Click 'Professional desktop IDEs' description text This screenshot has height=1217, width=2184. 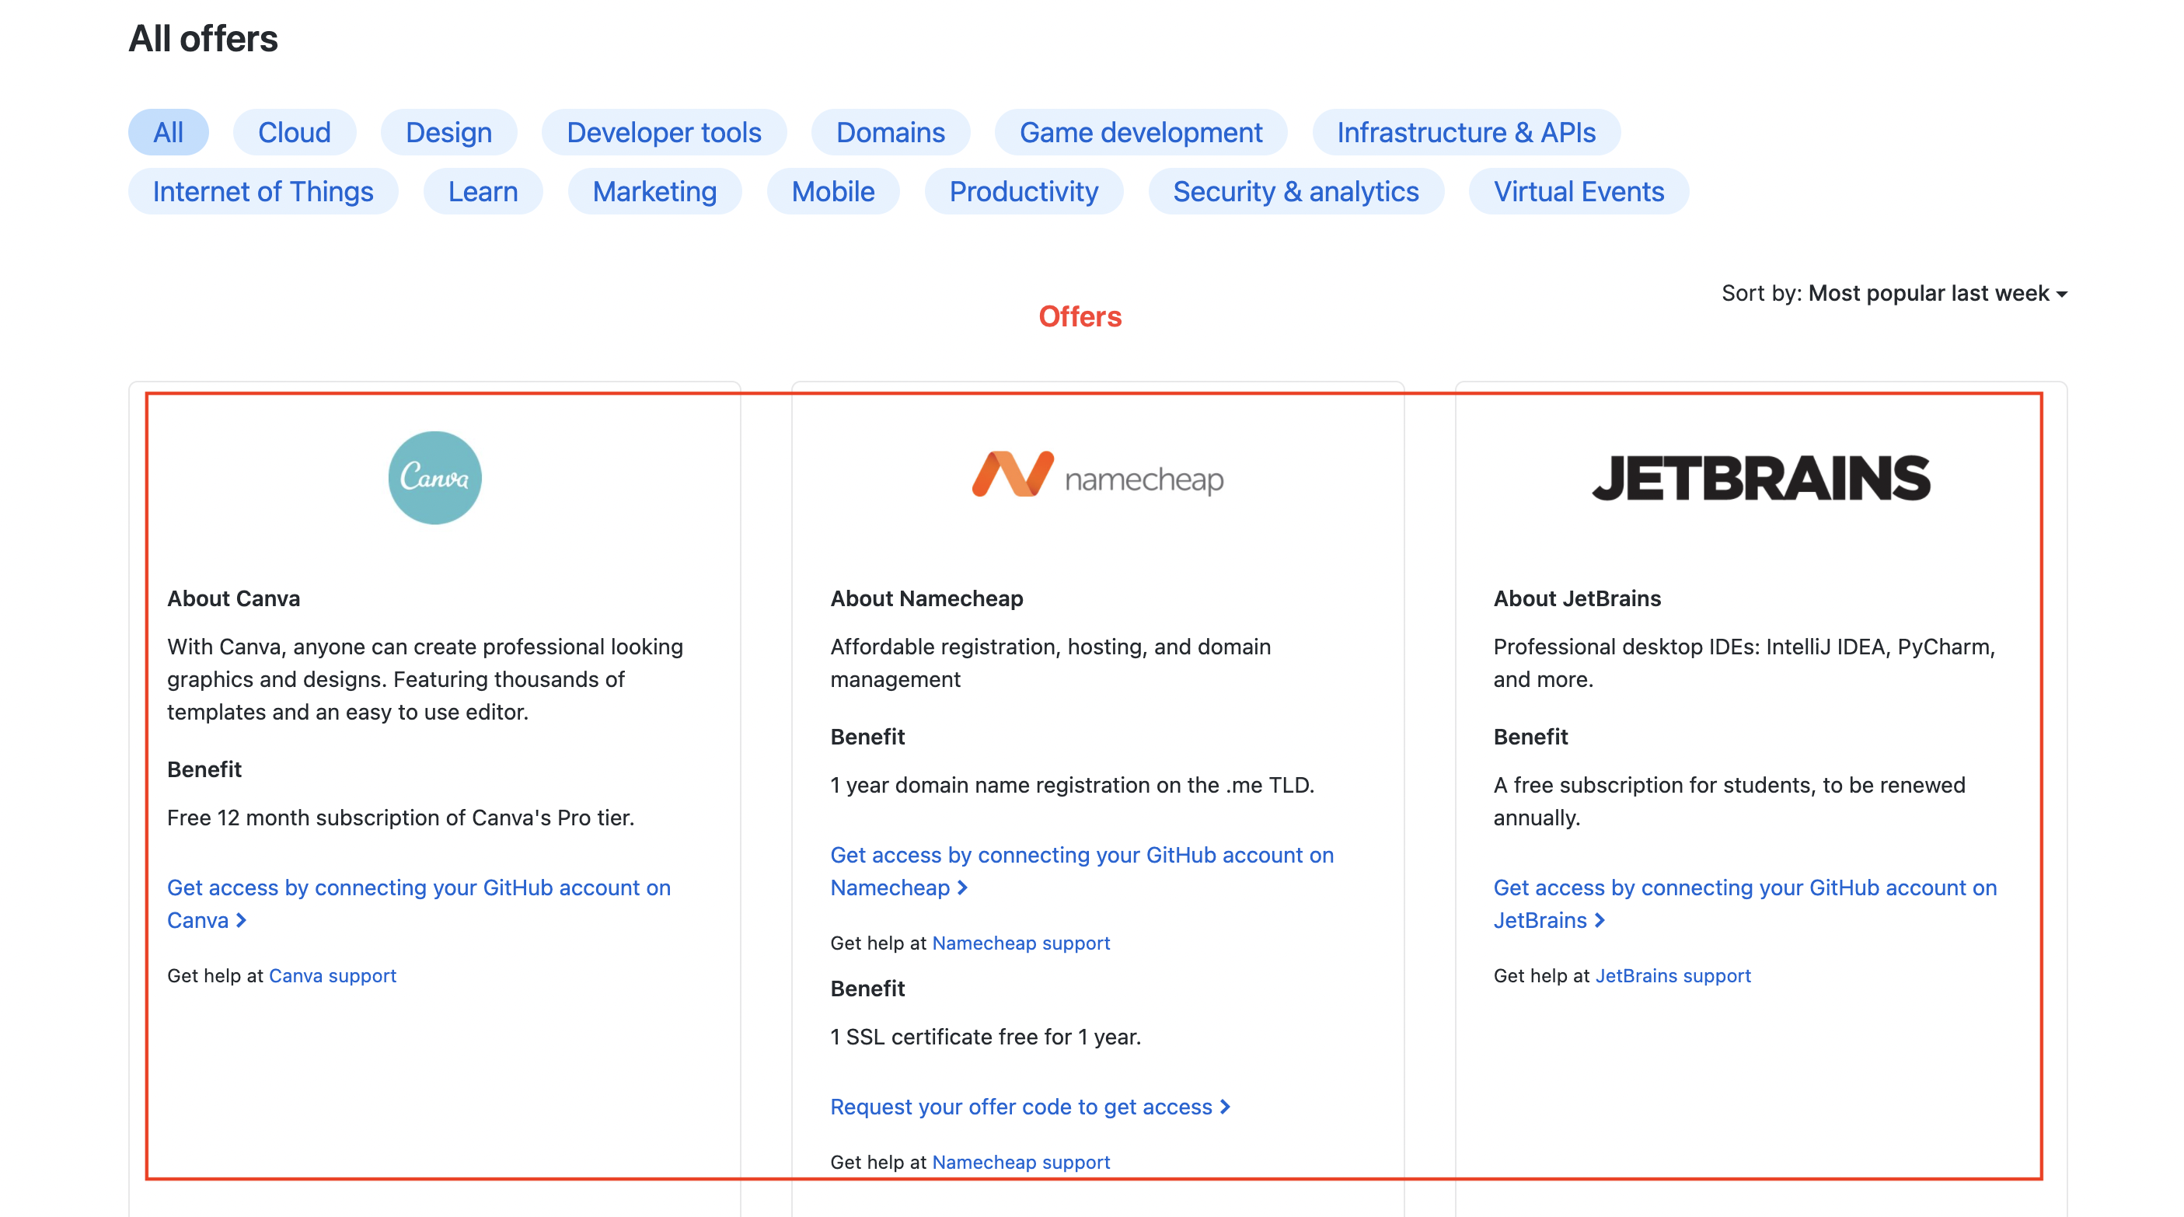[x=1744, y=663]
